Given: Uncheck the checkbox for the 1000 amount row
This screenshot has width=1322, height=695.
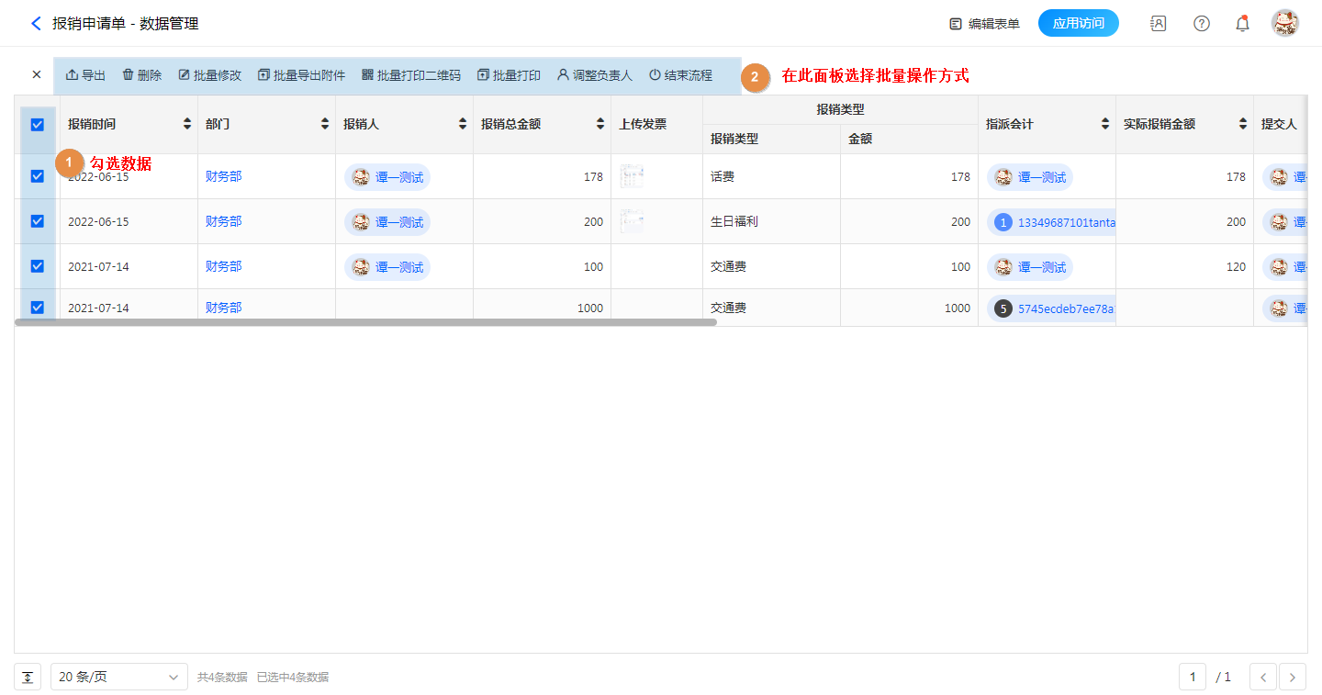Looking at the screenshot, I should coord(38,308).
